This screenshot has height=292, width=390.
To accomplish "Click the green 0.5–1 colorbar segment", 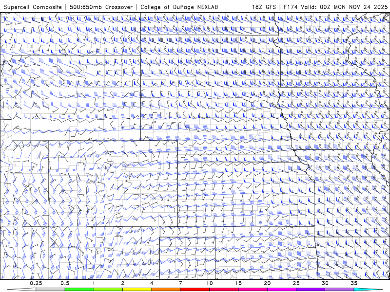I will click(79, 290).
